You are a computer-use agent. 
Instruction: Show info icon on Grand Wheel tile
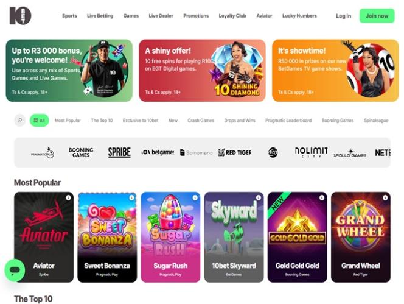coord(385,197)
